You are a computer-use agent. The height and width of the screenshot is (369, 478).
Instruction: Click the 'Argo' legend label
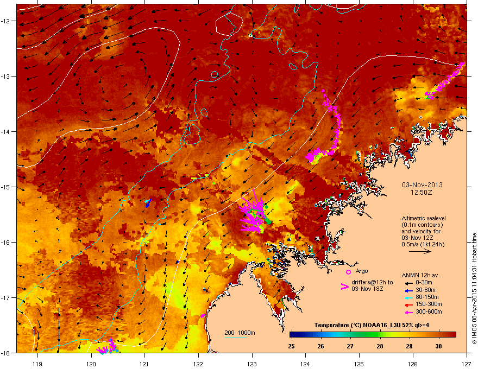362,271
